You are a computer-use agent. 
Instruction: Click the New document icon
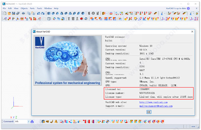pyautogui.click(x=5, y=13)
